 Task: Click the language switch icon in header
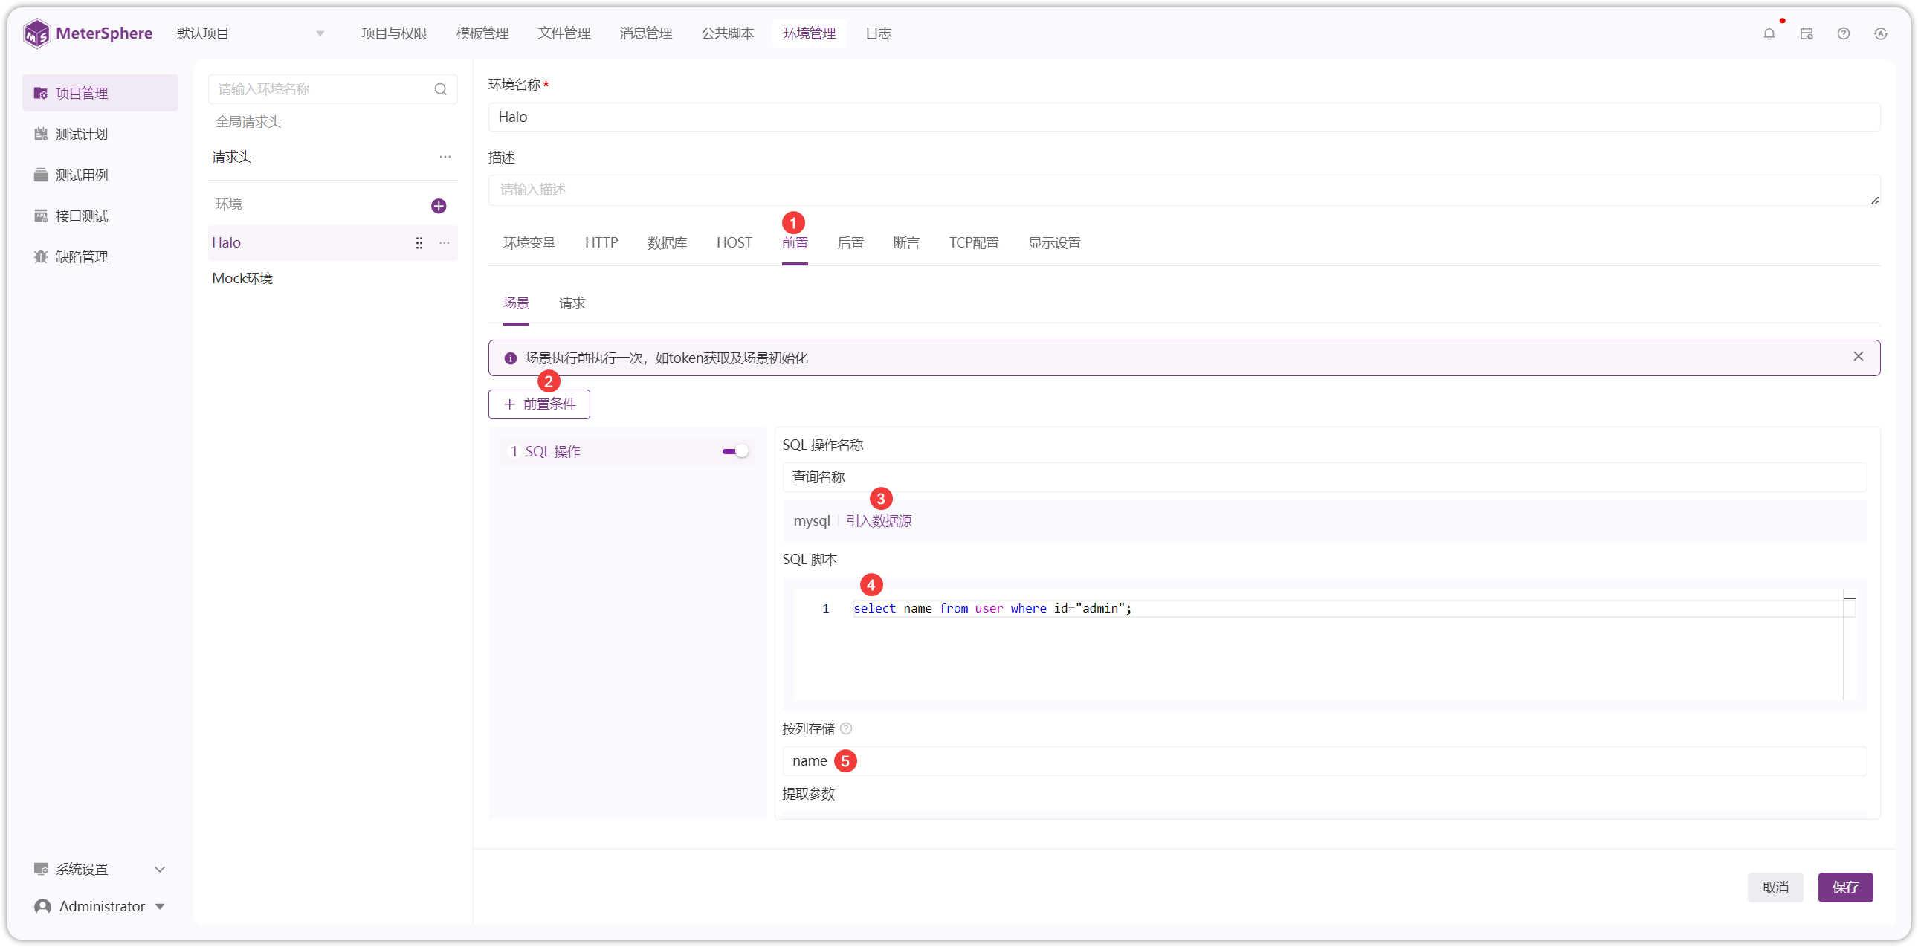(x=1881, y=33)
